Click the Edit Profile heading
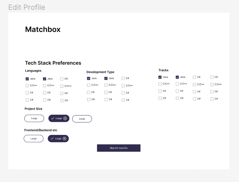 click(27, 7)
